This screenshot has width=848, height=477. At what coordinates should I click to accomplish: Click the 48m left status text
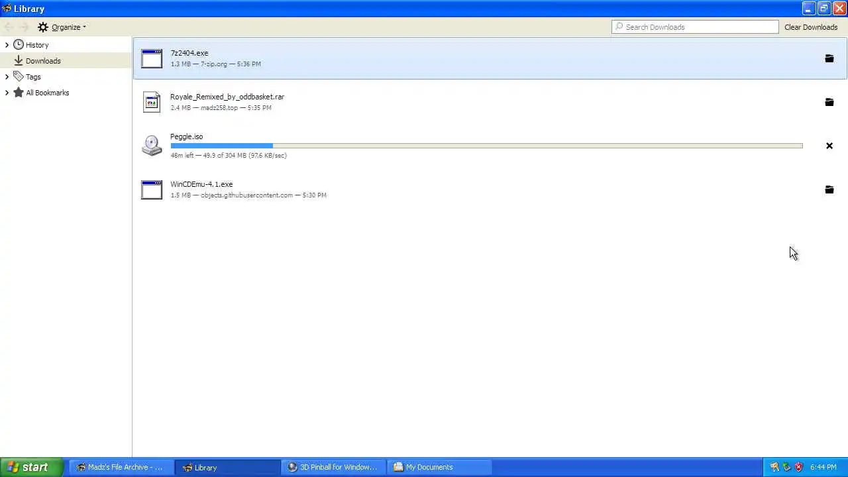(x=228, y=156)
